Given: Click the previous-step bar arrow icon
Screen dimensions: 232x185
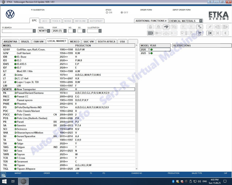Looking at the screenshot, I should coord(217,33).
